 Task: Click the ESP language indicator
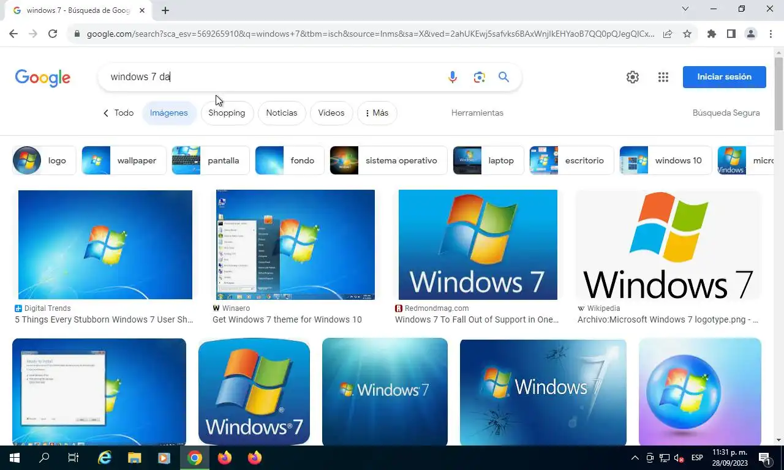[697, 458]
